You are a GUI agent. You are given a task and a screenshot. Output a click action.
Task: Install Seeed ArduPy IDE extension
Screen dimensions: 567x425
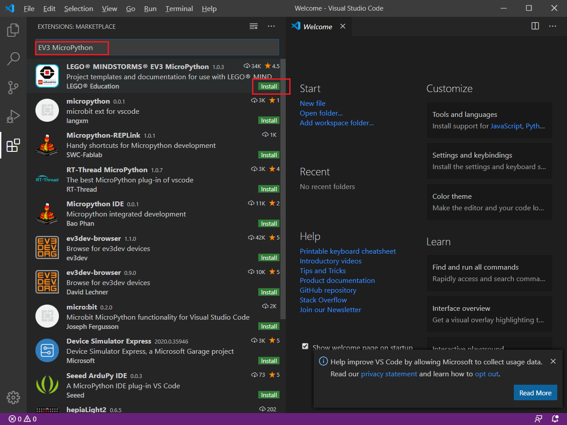269,395
